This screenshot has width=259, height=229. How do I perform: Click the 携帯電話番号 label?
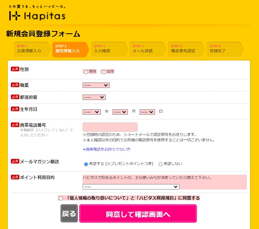(x=33, y=125)
